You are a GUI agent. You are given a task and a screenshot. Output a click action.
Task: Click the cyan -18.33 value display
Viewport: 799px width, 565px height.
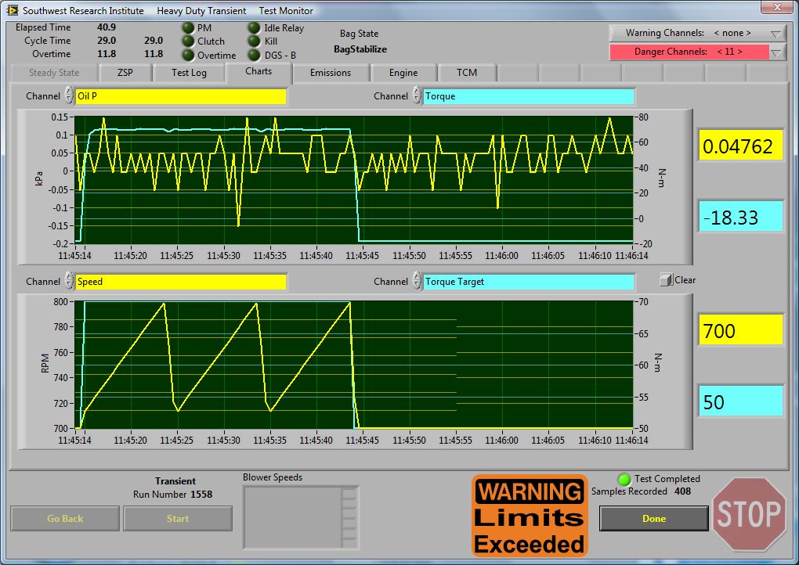pos(740,216)
